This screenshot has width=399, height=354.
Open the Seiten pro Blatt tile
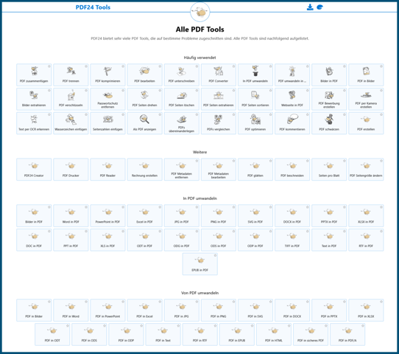tap(329, 170)
